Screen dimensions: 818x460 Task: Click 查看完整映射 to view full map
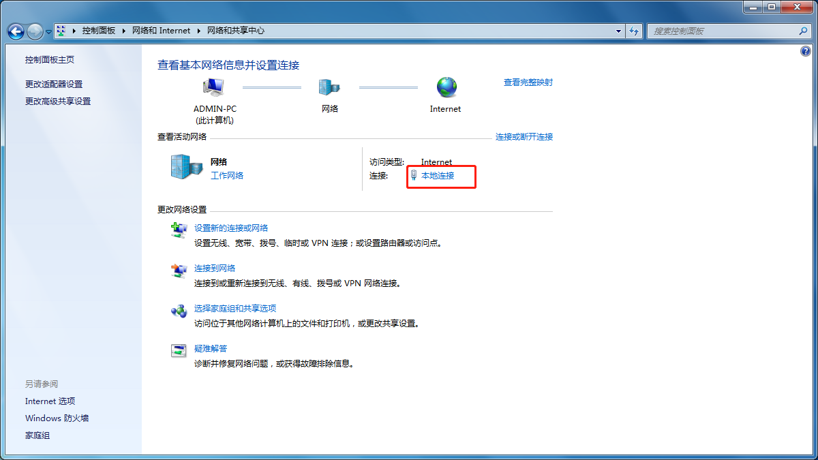click(x=528, y=82)
